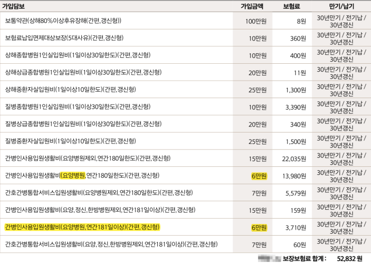The width and height of the screenshot is (371, 264).
Task: Click highlighted 6만원 in the 13,980원 row
Action: (259, 176)
